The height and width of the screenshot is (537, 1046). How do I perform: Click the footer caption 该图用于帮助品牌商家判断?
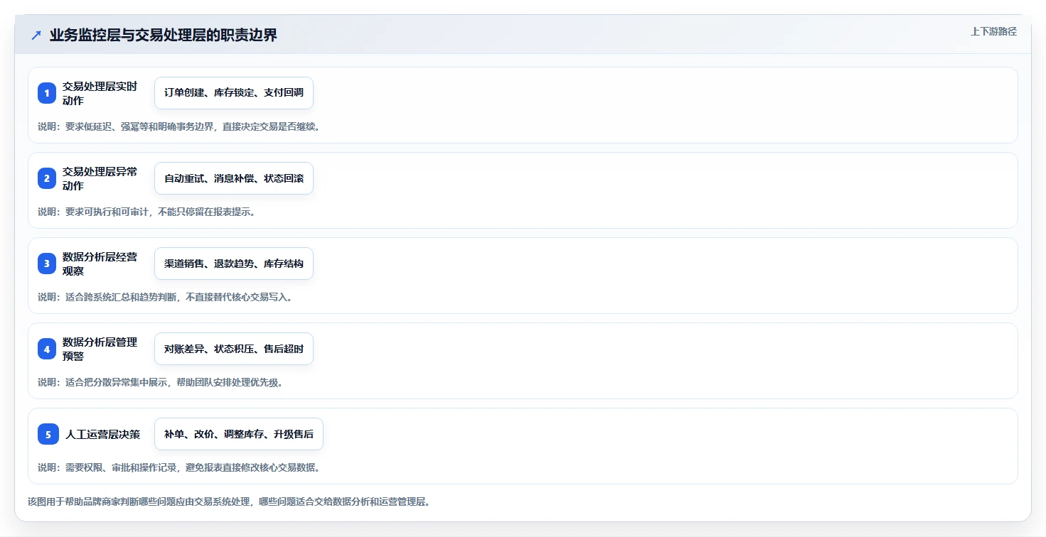click(229, 501)
